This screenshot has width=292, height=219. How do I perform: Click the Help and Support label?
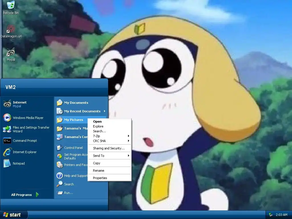click(x=76, y=176)
